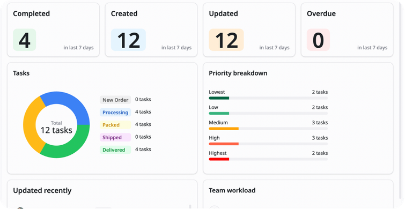
Task: Click the Updated card title
Action: click(223, 14)
